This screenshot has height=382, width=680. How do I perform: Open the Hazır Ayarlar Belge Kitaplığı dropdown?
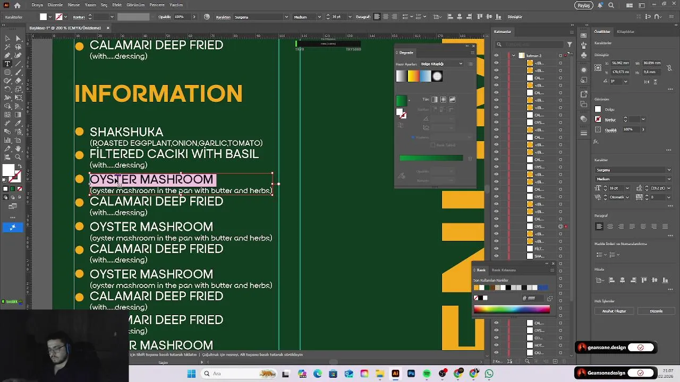441,64
